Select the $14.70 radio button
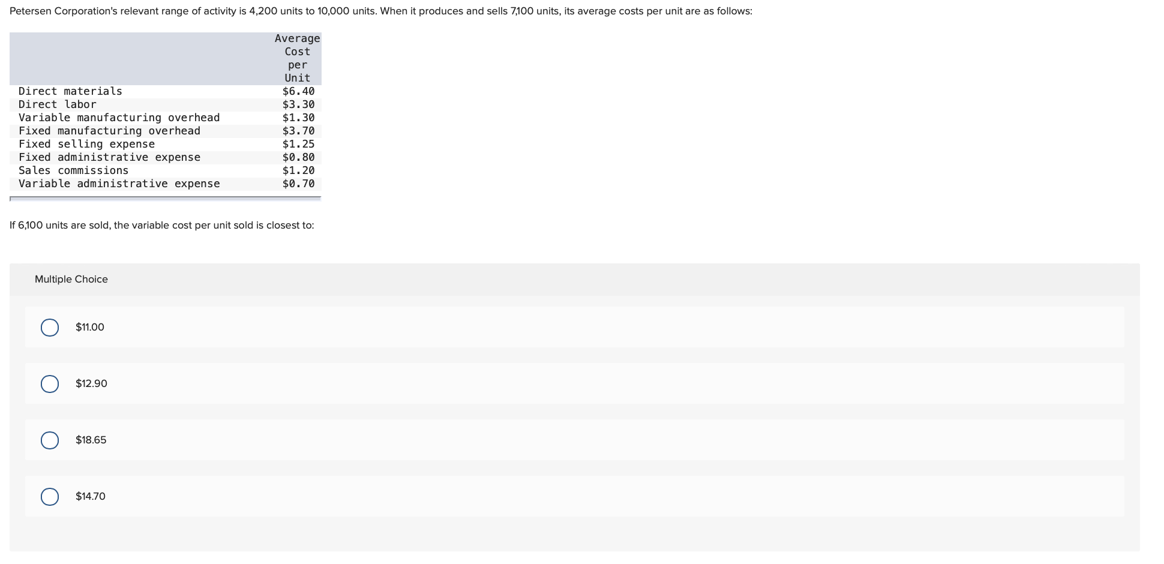This screenshot has height=564, width=1164. (50, 496)
